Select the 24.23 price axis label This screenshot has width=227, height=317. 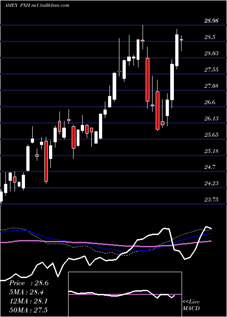pyautogui.click(x=212, y=183)
